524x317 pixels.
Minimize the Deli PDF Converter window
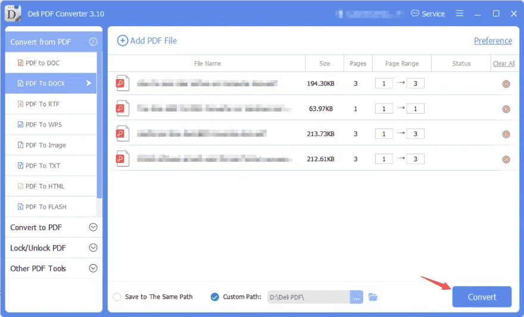(478, 14)
